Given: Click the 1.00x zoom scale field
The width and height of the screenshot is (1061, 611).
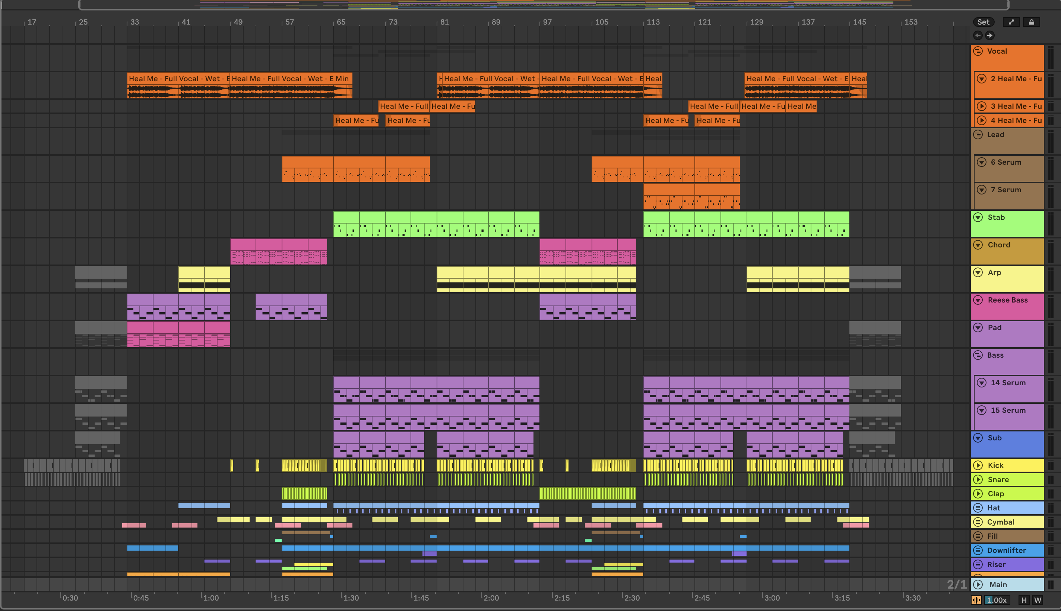Looking at the screenshot, I should click(997, 600).
